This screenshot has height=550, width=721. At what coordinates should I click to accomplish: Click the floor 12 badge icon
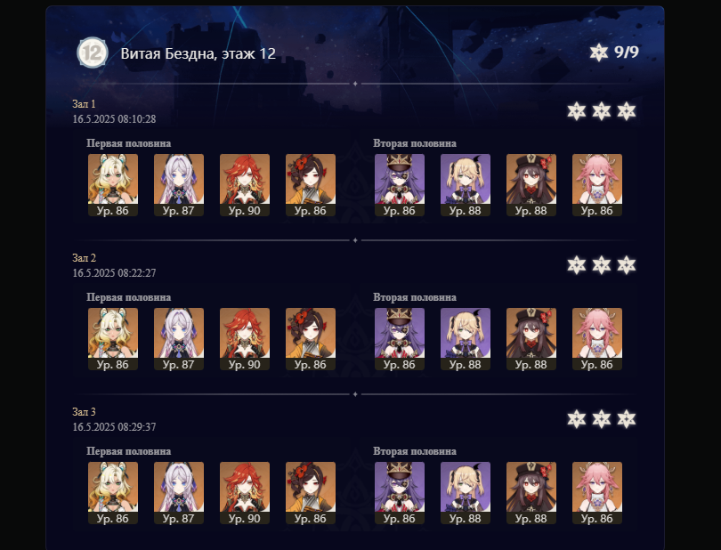point(92,53)
